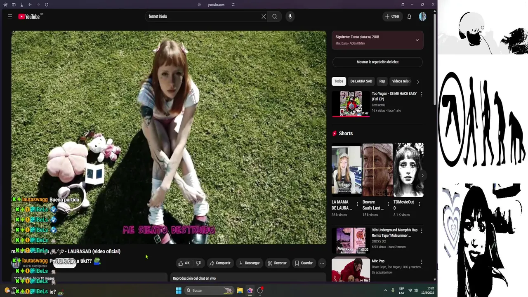Open options for TDMovieOut short
528x297 pixels.
[419, 204]
